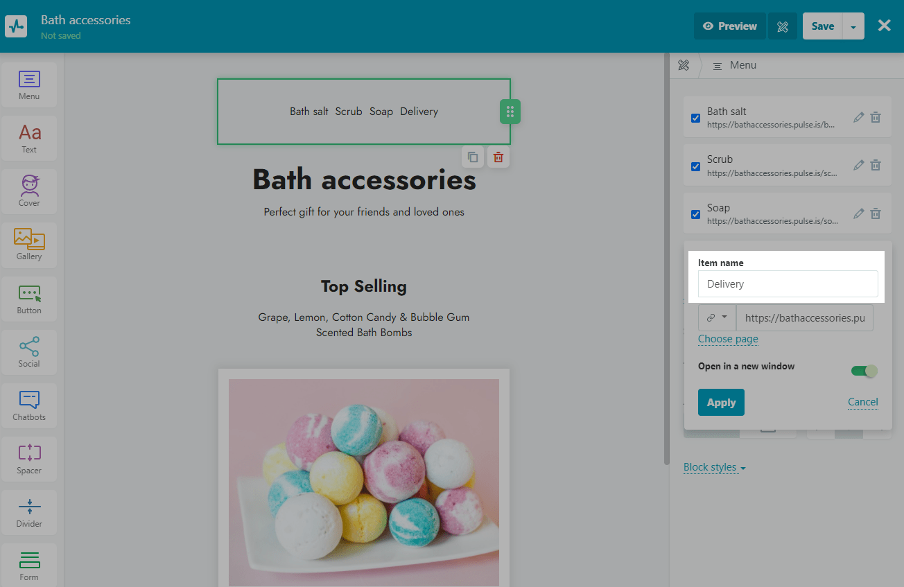Screen dimensions: 904x587
Task: Uncheck the Soap menu item
Action: [x=695, y=214]
